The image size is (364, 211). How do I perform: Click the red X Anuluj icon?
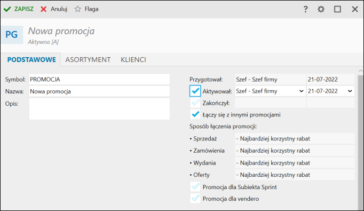pyautogui.click(x=43, y=9)
